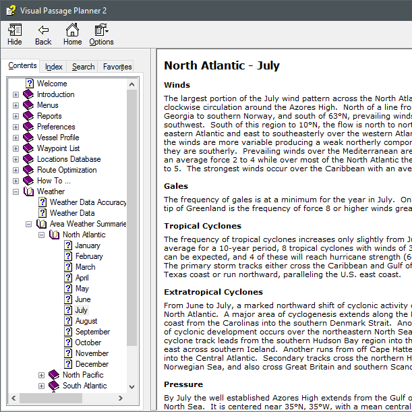Expand the Locations Database node
412x412 pixels.
coord(16,160)
